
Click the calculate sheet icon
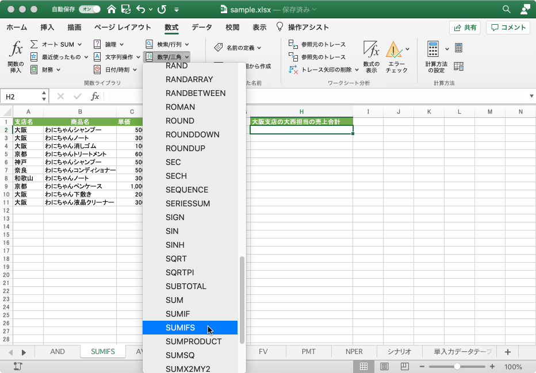(x=459, y=66)
